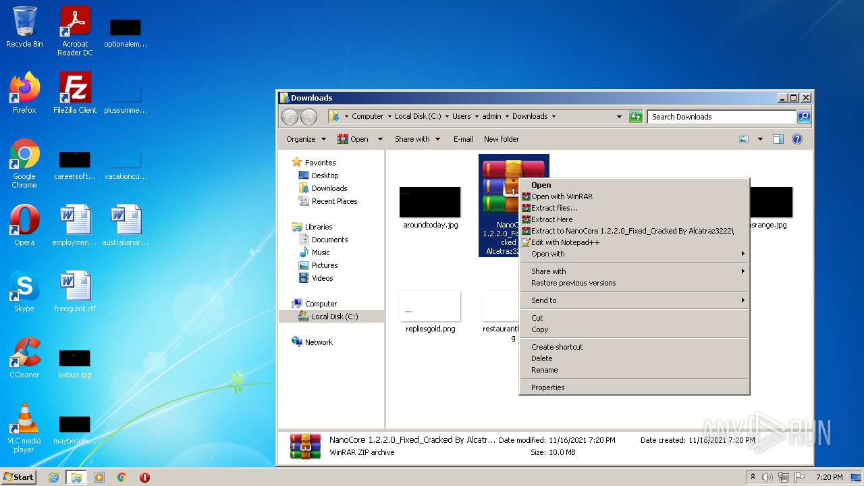Select lasbus.jpg on desktop
The height and width of the screenshot is (486, 864).
75,363
